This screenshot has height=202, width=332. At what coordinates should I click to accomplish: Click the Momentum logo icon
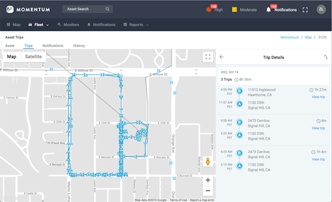coord(10,9)
